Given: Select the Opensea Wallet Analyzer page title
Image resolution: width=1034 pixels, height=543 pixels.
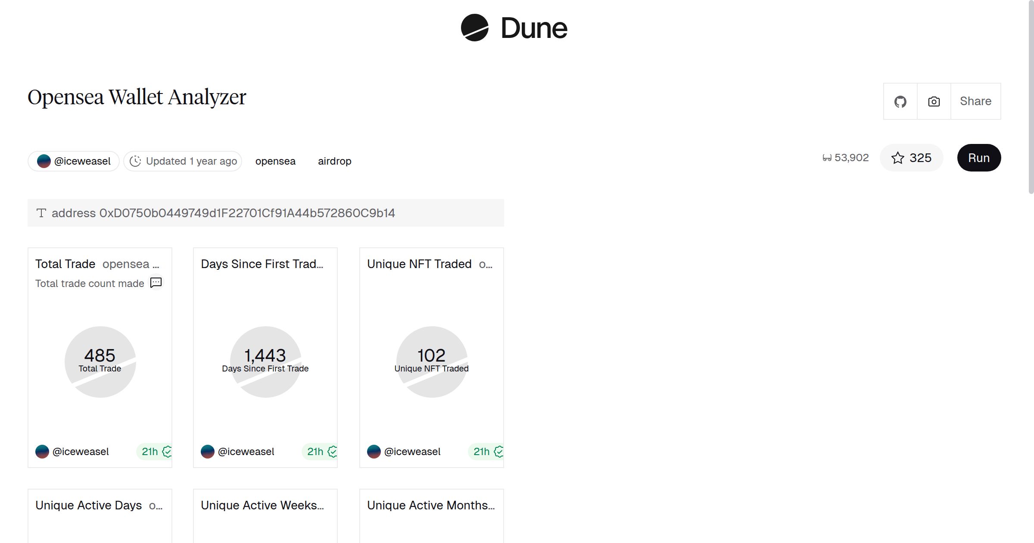Looking at the screenshot, I should [x=137, y=97].
